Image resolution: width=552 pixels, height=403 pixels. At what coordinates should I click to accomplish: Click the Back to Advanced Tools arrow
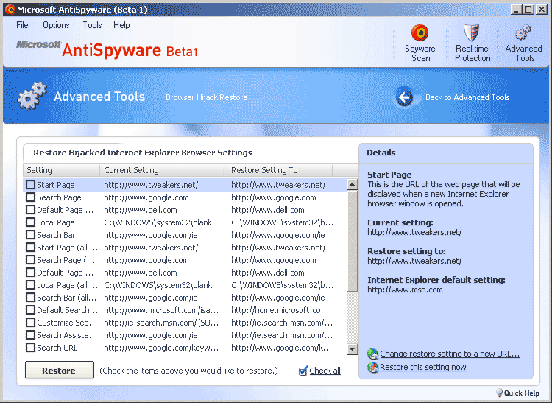pos(404,97)
